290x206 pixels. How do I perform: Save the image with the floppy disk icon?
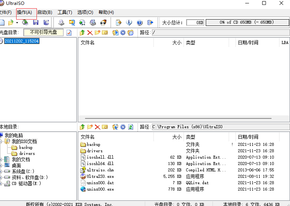pos(36,23)
